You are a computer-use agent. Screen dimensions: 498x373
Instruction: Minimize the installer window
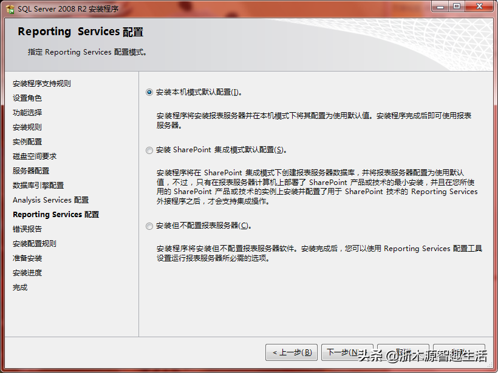pyautogui.click(x=440, y=7)
